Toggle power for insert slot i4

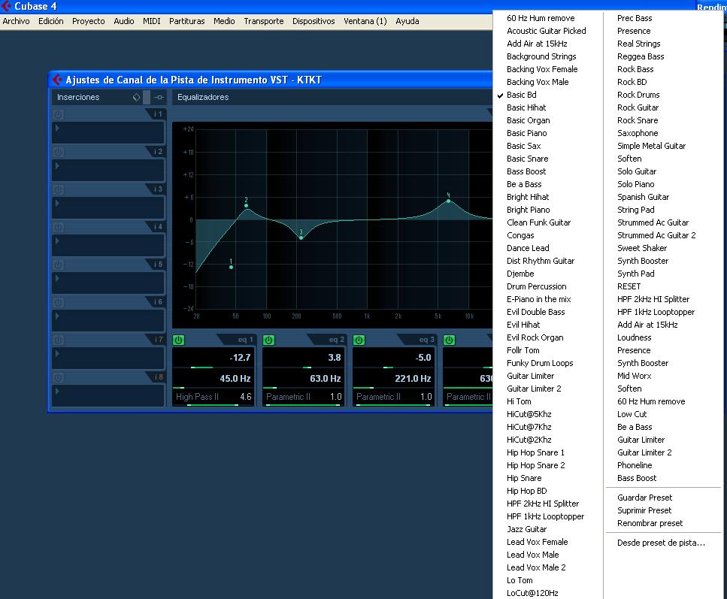58,227
